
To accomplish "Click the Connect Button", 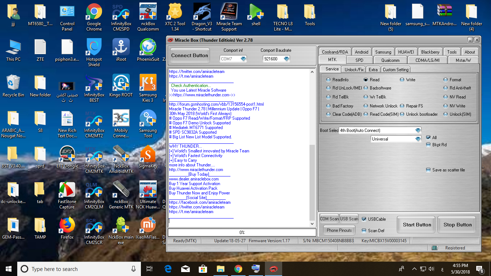I will [x=190, y=55].
